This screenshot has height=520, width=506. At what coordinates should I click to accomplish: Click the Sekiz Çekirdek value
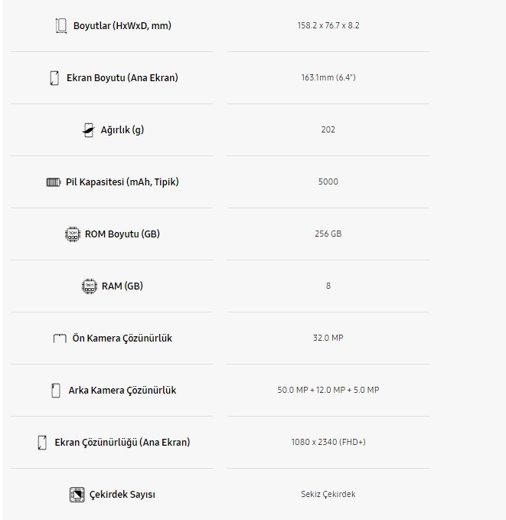coord(328,494)
